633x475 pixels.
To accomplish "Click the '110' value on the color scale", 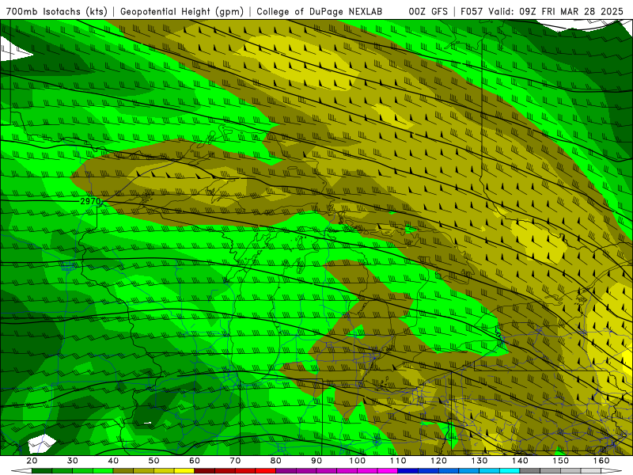I will pos(398,461).
